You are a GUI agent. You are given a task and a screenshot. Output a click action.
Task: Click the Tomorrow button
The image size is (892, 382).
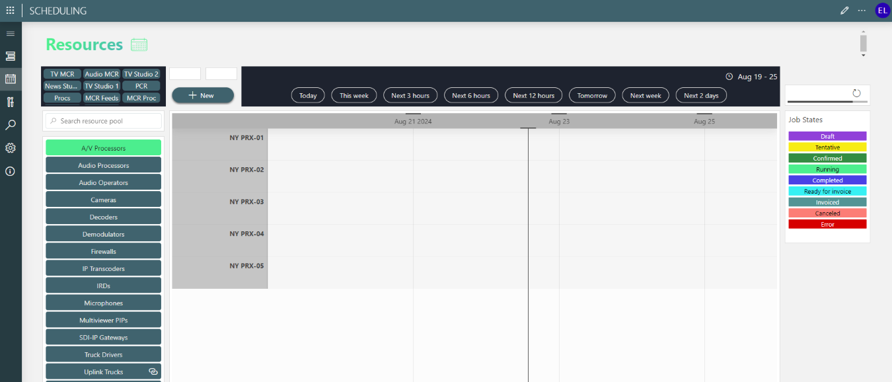(x=592, y=95)
